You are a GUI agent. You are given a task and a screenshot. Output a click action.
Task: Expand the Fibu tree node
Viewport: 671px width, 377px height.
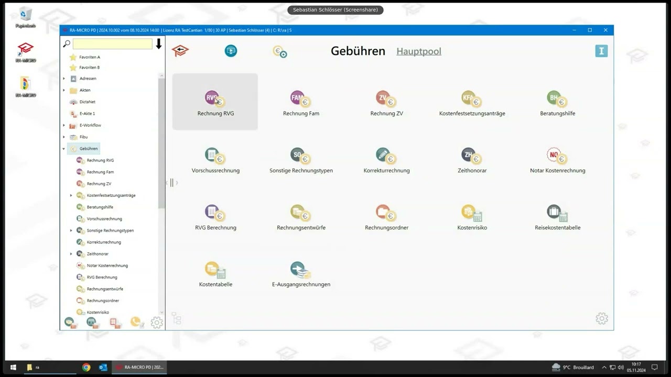[64, 137]
